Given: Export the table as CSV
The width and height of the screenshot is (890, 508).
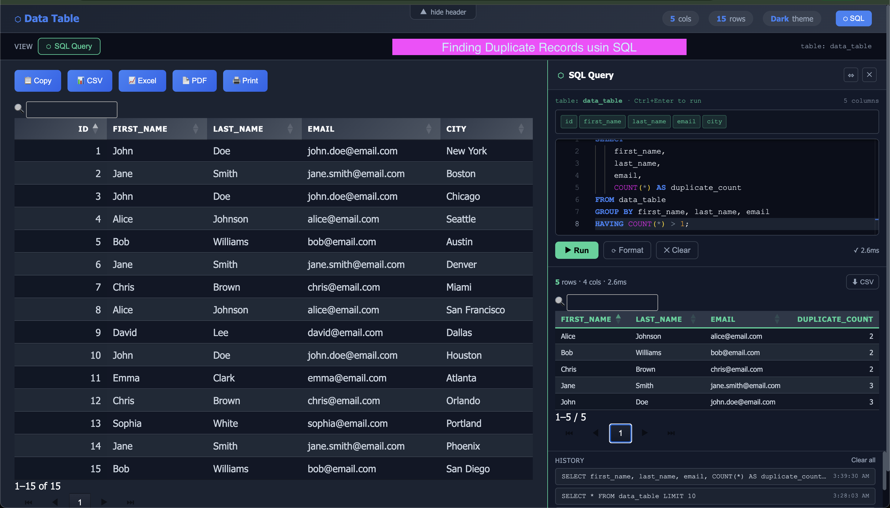Looking at the screenshot, I should (90, 81).
